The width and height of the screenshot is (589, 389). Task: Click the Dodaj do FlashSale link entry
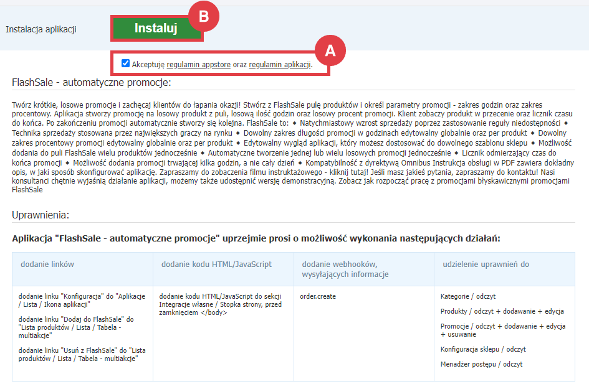pyautogui.click(x=76, y=327)
